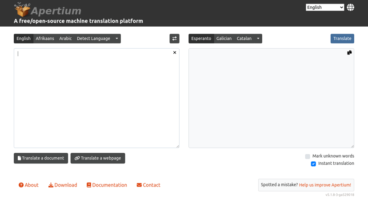
Task: Open the interface language English combo box
Action: (x=325, y=7)
